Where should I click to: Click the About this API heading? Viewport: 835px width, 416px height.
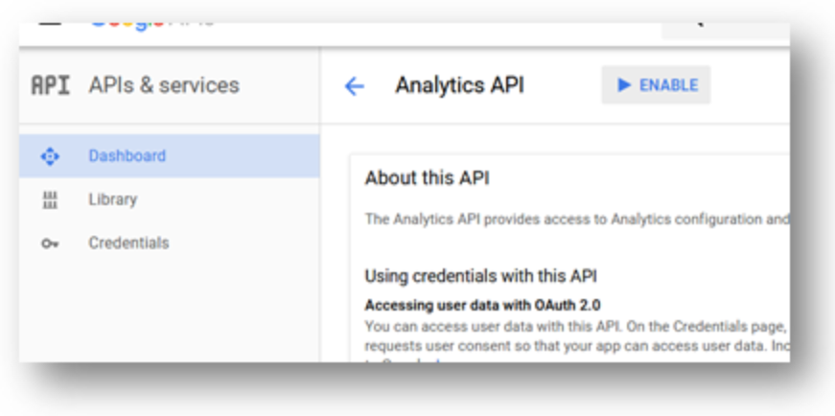pyautogui.click(x=427, y=178)
